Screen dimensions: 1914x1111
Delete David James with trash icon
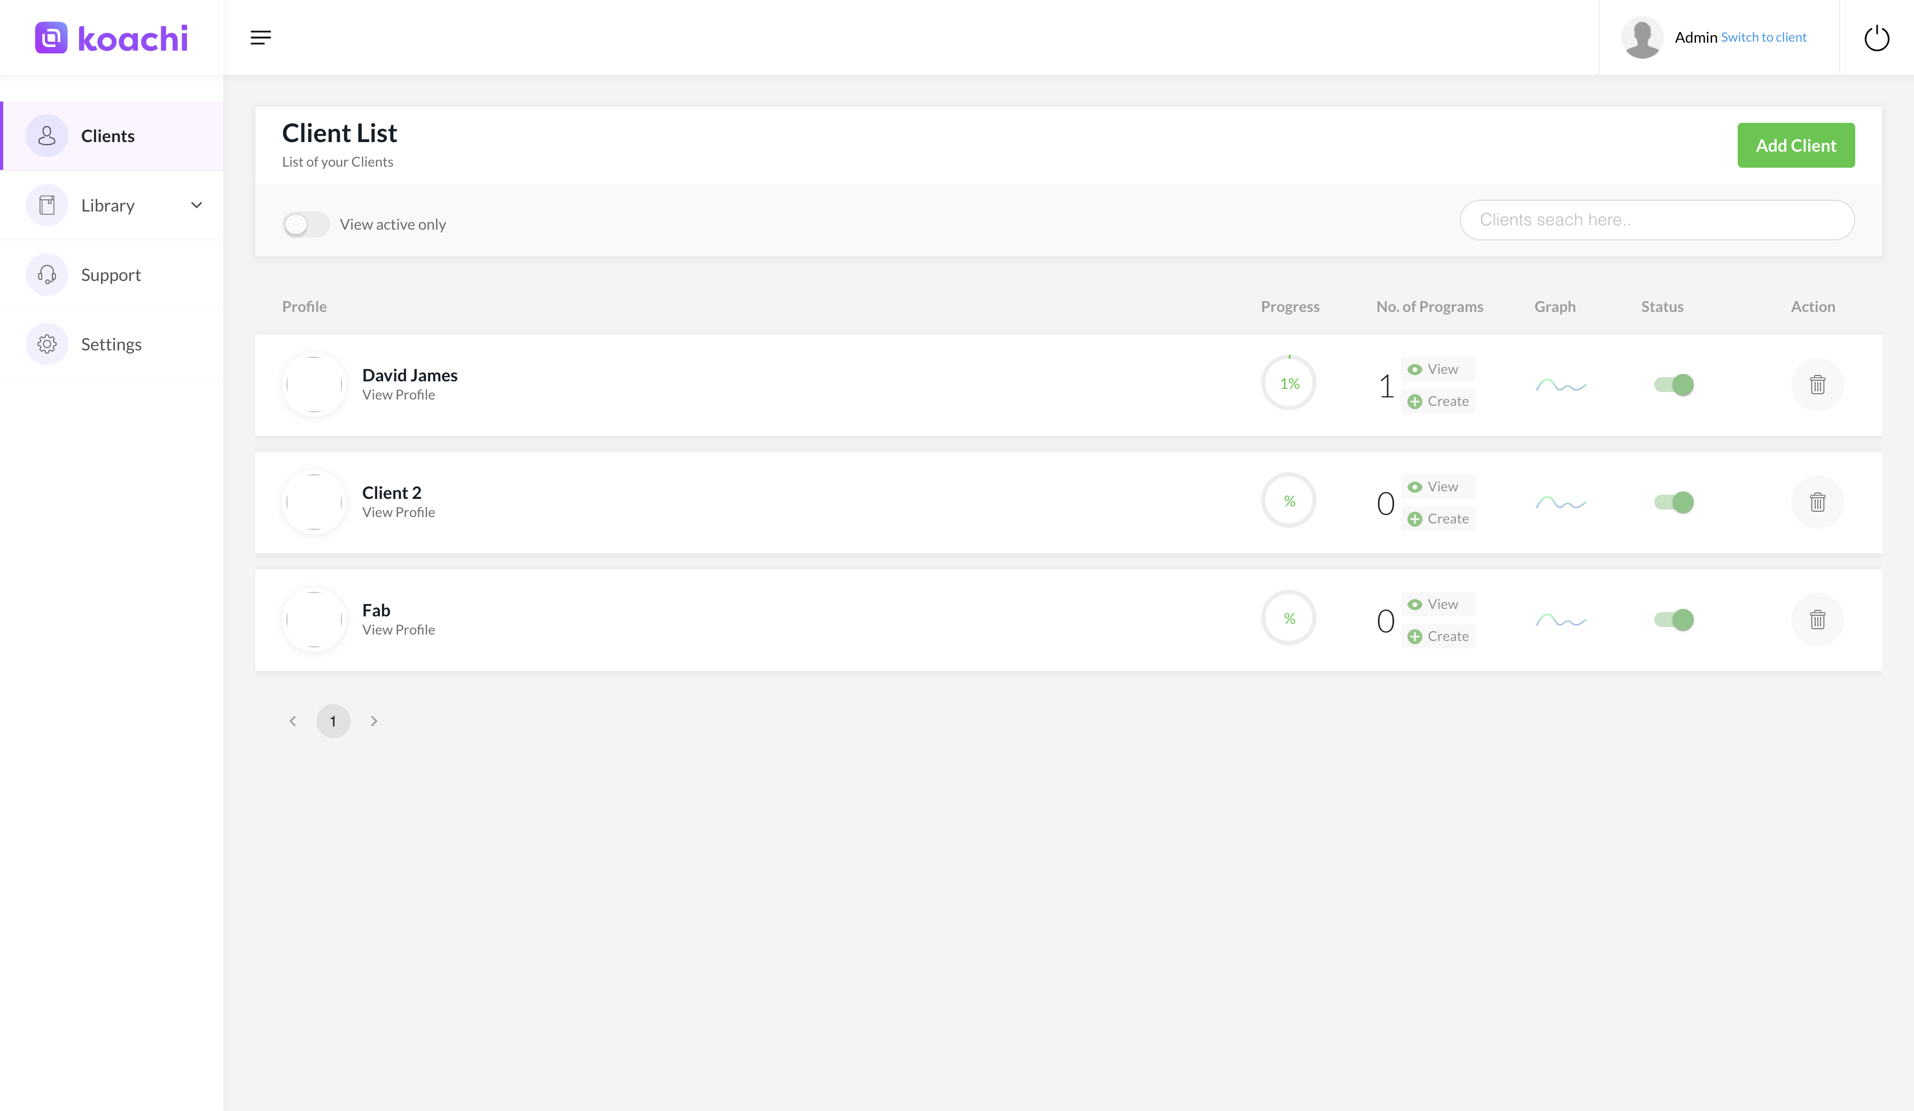point(1817,384)
